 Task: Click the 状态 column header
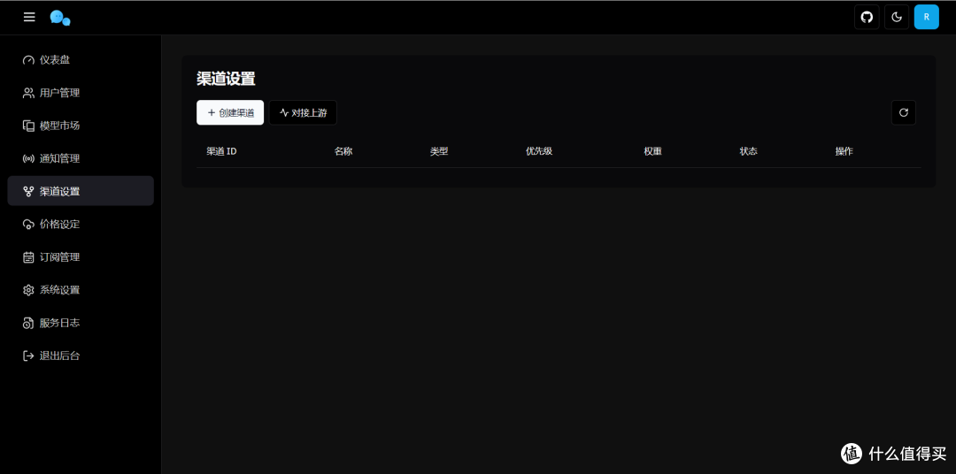coord(749,152)
